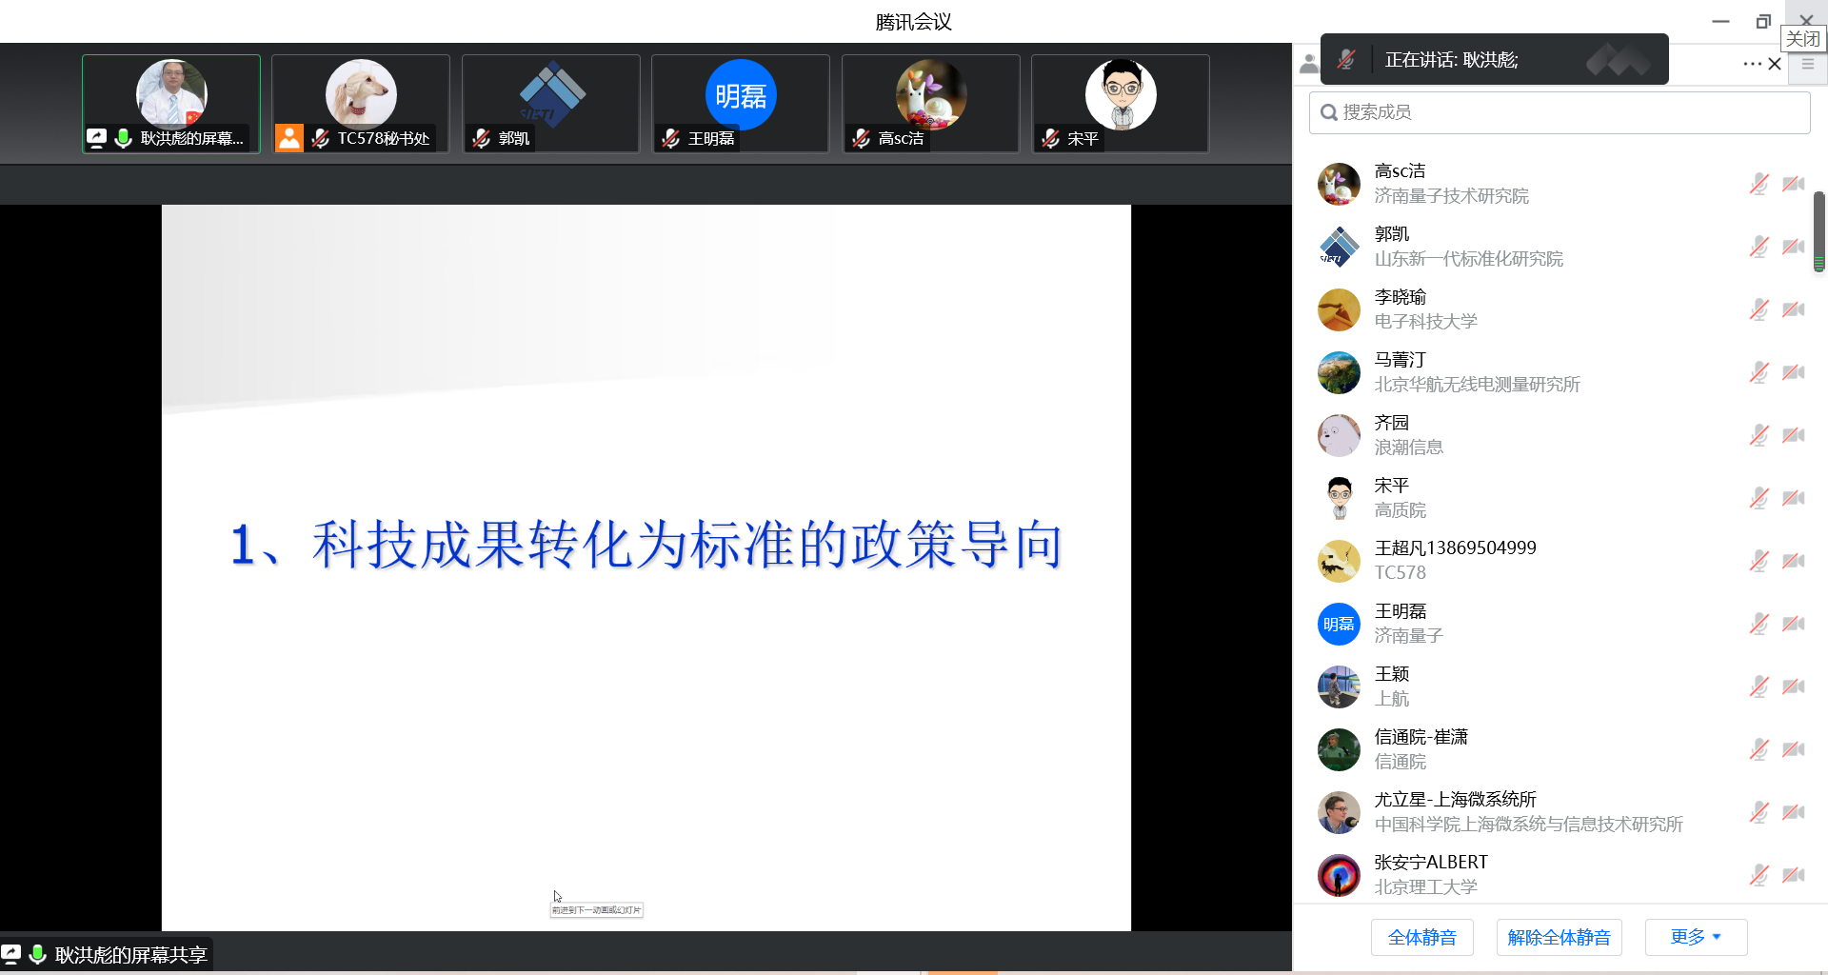Click screen-share icon on 耿洪彪 tile

pyautogui.click(x=96, y=138)
